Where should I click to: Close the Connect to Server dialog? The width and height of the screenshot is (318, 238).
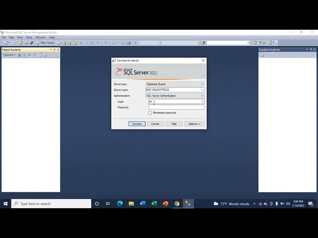(203, 60)
